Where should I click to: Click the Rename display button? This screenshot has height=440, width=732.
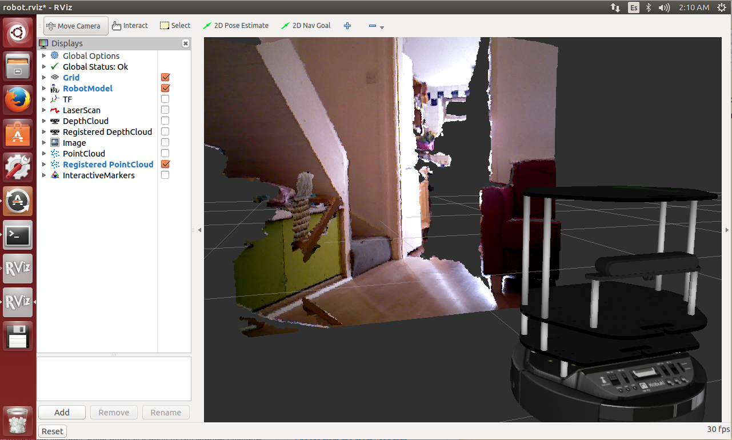[166, 412]
